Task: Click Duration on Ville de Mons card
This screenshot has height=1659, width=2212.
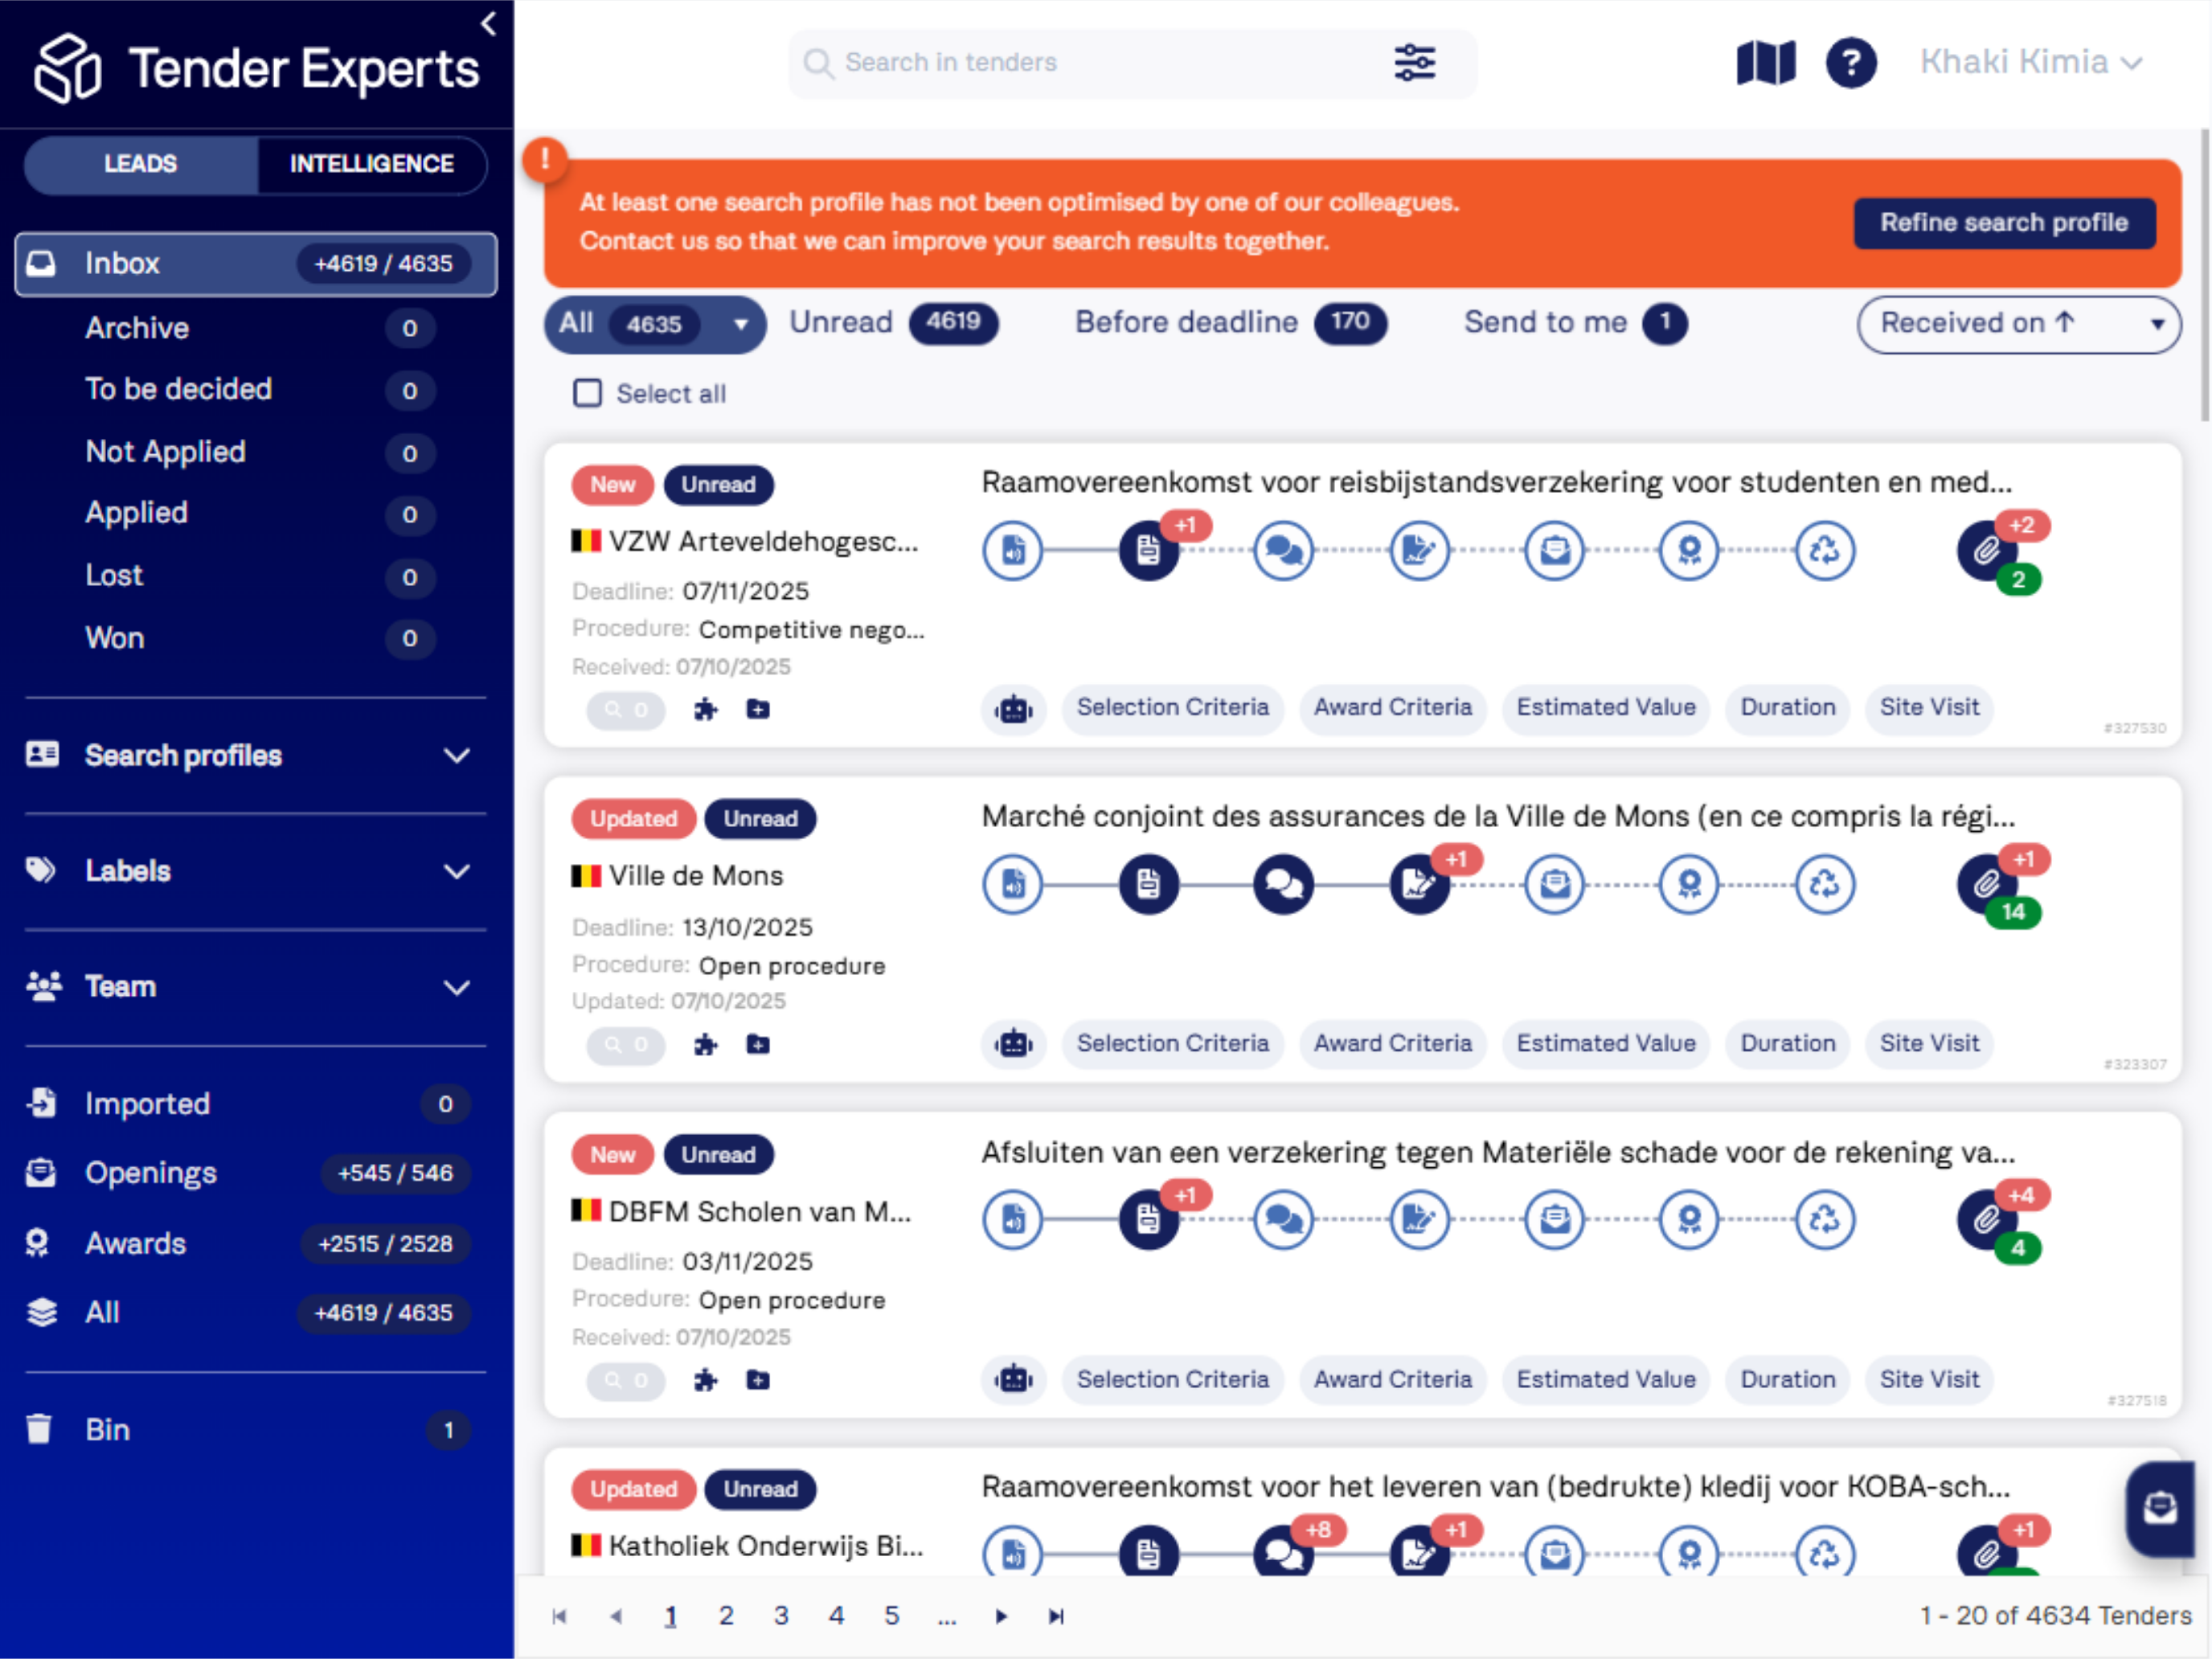Action: pos(1788,1044)
